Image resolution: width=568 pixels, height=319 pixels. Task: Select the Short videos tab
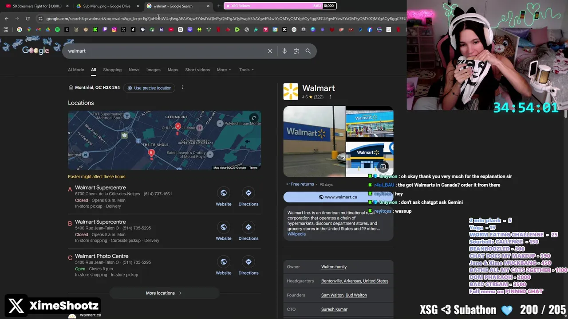197,70
